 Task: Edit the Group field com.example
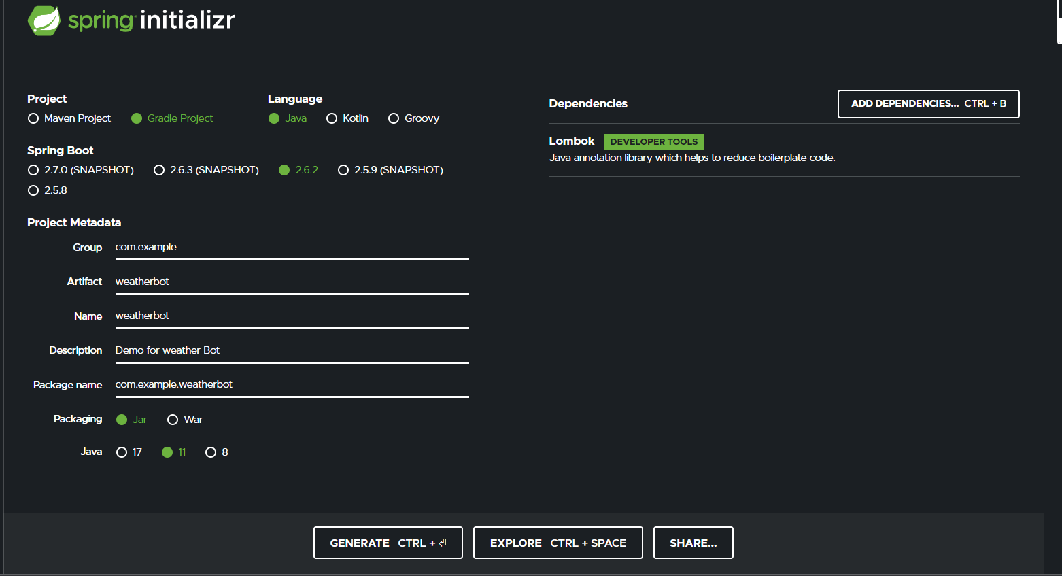click(292, 248)
